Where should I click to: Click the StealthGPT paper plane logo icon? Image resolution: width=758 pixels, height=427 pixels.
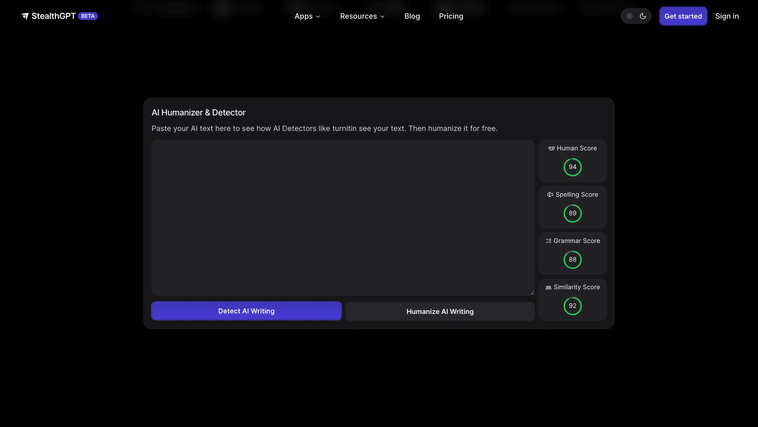point(25,16)
